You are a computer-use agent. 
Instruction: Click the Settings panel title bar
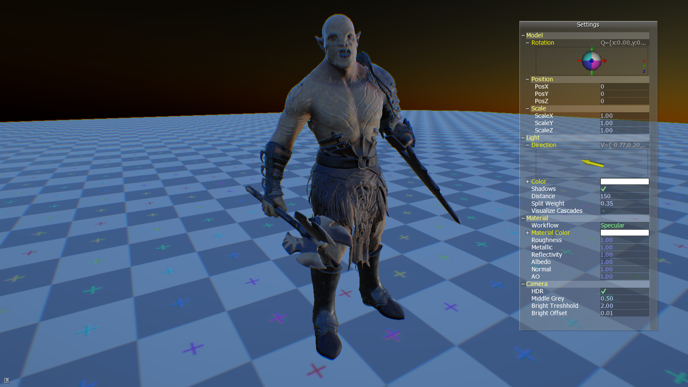pos(588,25)
